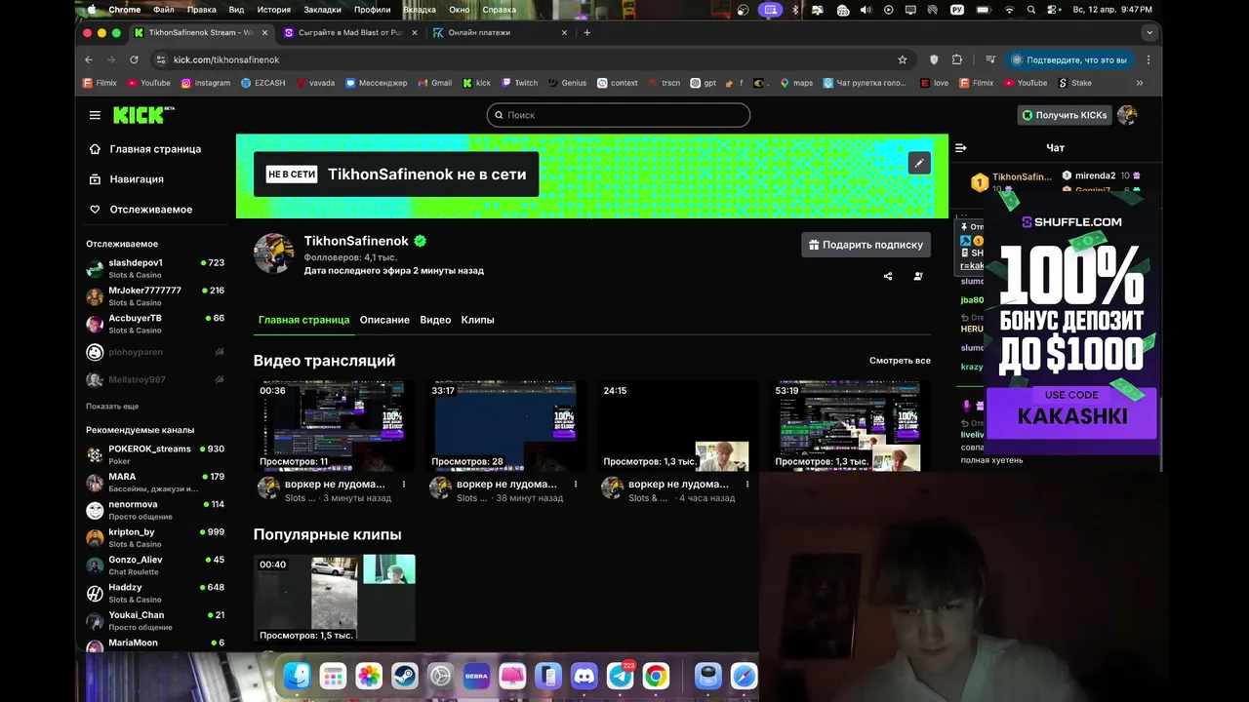The width and height of the screenshot is (1249, 702).
Task: Collapse the chat panel with arrow icon
Action: pos(961,148)
